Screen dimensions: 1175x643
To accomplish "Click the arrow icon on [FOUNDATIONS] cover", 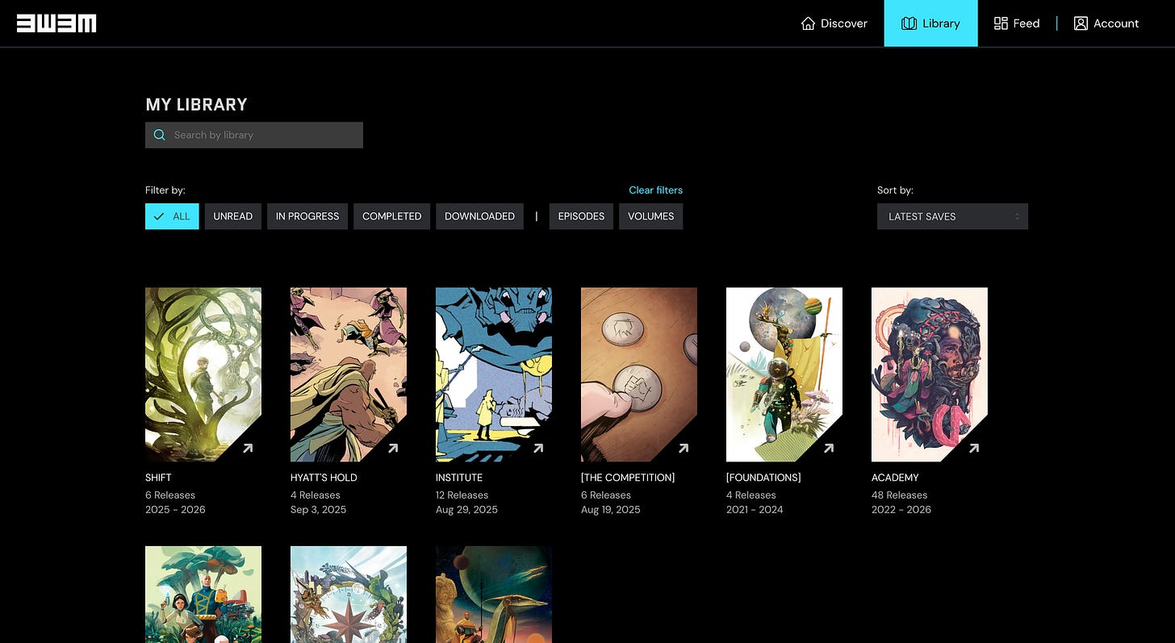I will (x=829, y=448).
